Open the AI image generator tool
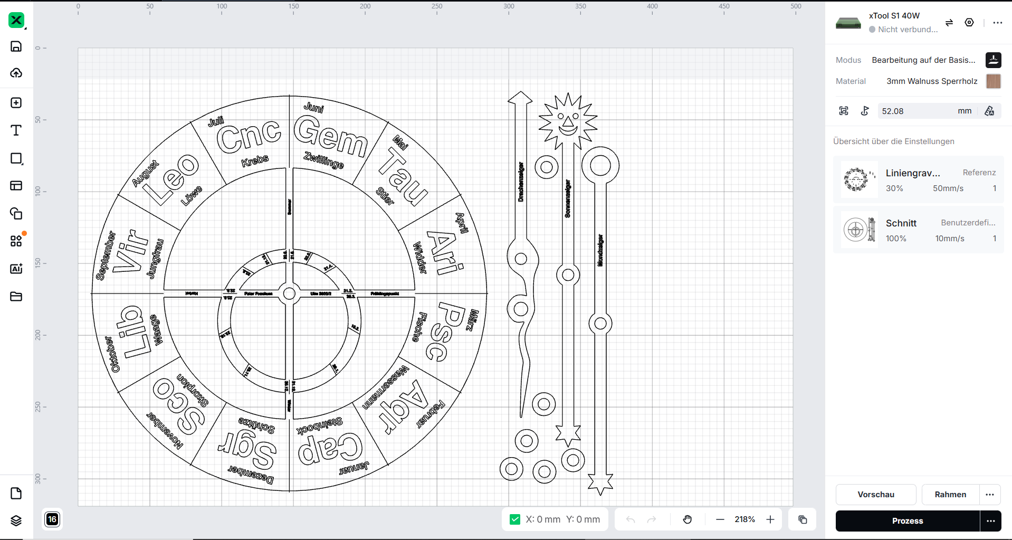This screenshot has width=1012, height=540. (16, 269)
